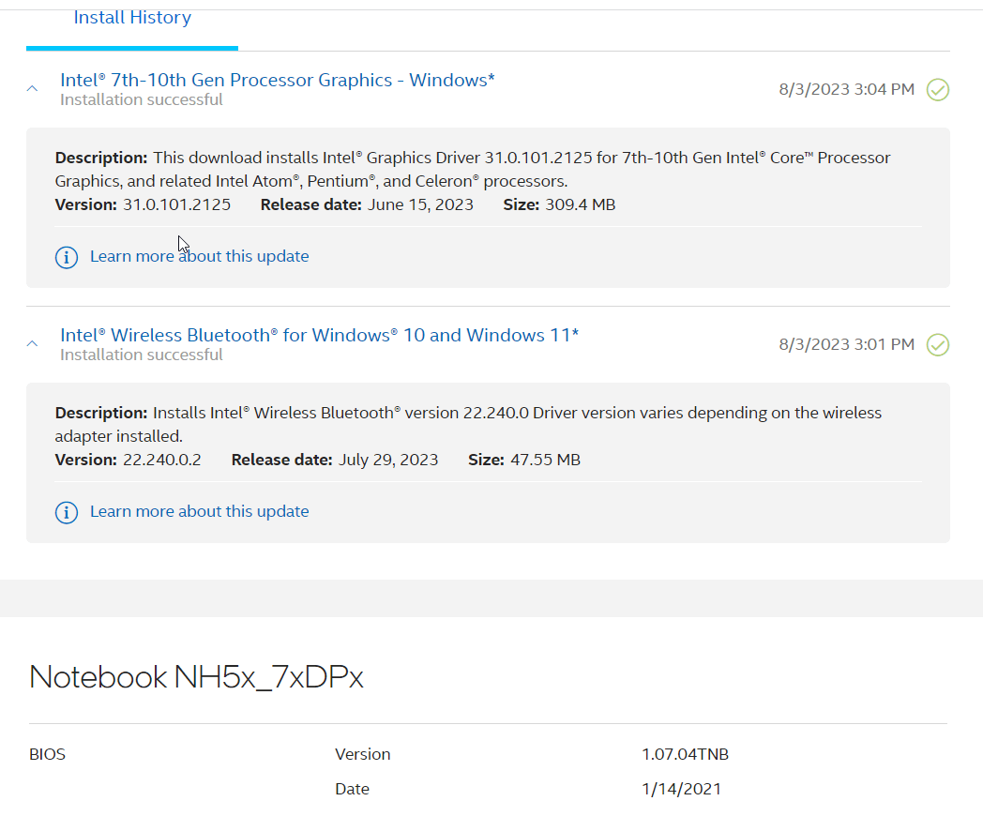Select release date June 15, 2023
This screenshot has width=983, height=816.
[420, 205]
